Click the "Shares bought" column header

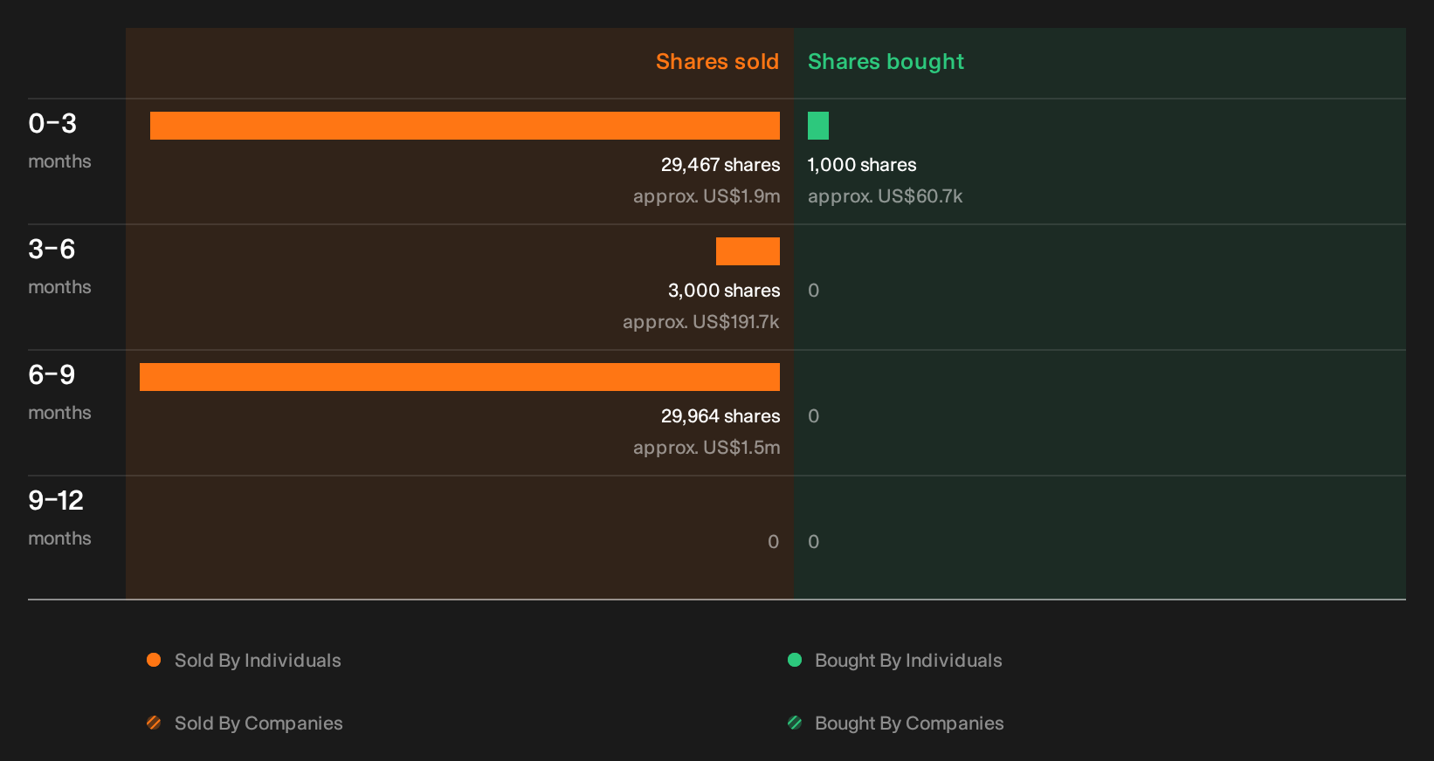point(886,62)
